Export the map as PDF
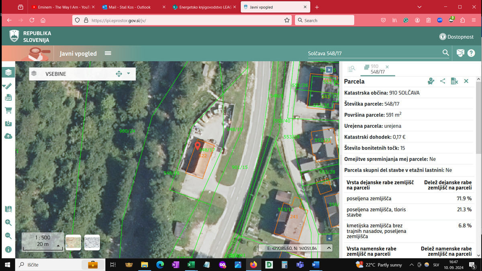The width and height of the screenshot is (482, 271). [8, 98]
